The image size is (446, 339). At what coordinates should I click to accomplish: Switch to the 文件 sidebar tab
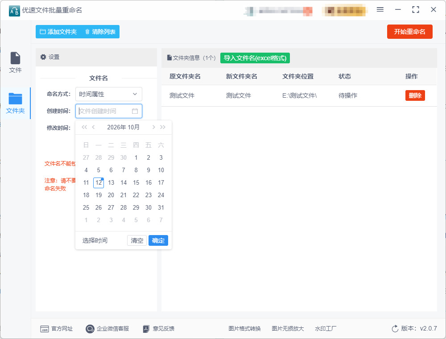15,62
